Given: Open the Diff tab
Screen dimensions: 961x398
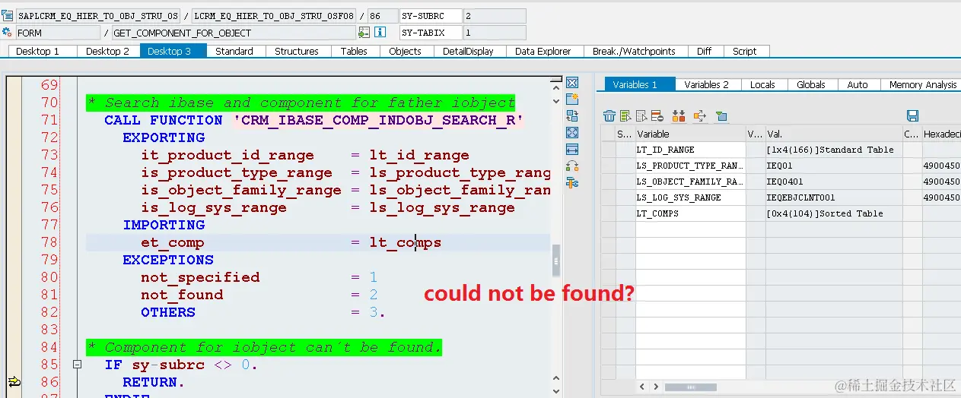Looking at the screenshot, I should coord(705,51).
